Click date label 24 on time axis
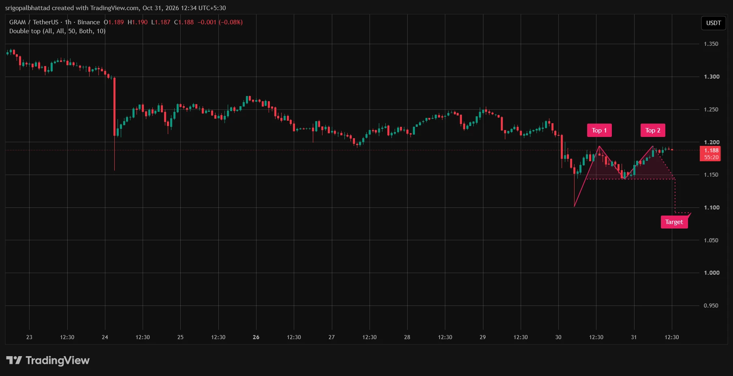Viewport: 733px width, 376px height. (x=105, y=337)
